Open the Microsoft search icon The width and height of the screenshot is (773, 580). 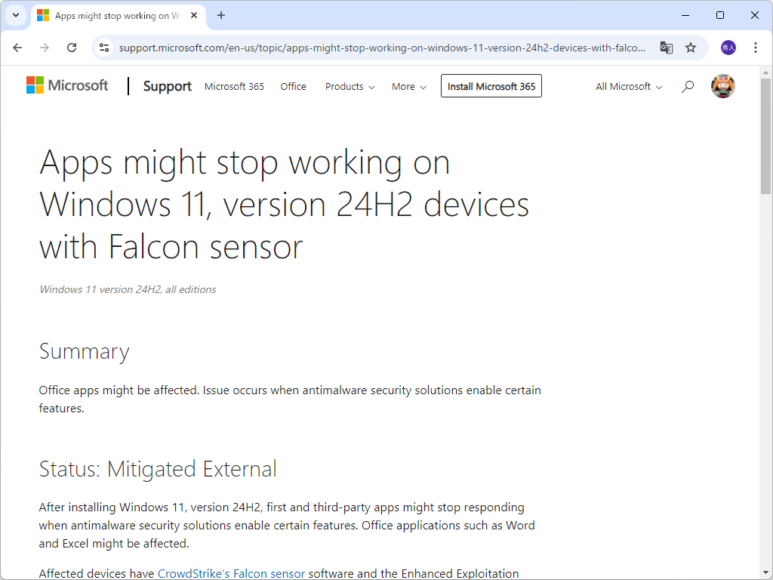click(x=687, y=86)
